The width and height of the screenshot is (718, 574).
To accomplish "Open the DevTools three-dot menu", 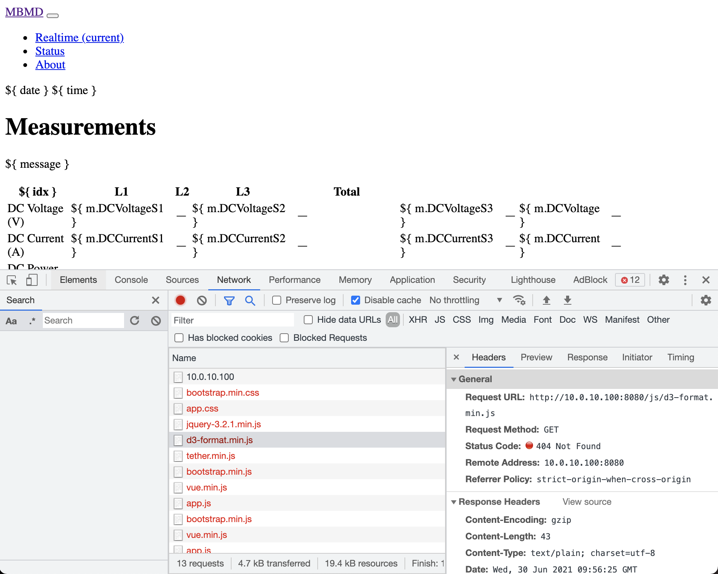I will click(685, 280).
